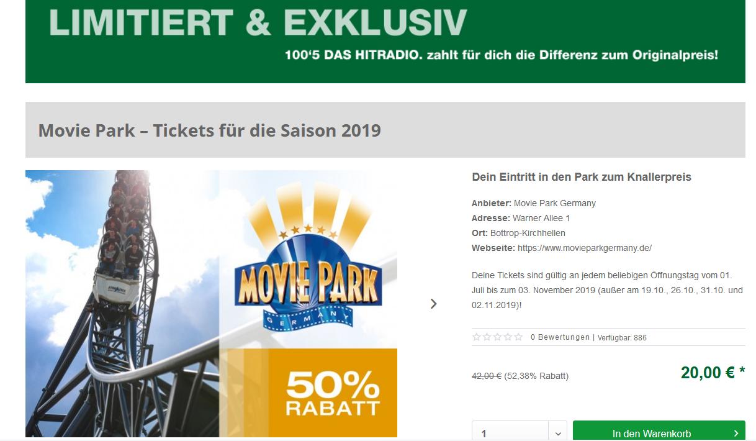Image resolution: width=756 pixels, height=441 pixels.
Task: Rate with the fourth star
Action: 508,337
